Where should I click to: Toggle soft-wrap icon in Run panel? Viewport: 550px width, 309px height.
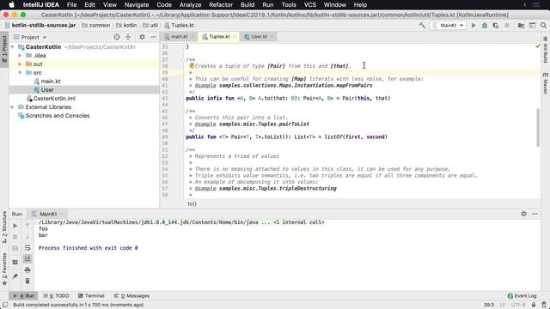coord(27,248)
